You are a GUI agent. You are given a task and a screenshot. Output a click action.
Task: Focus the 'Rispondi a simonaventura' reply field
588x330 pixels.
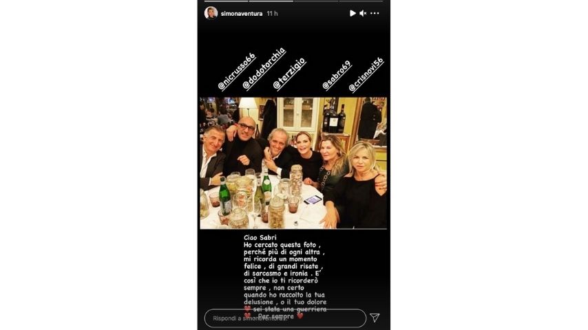pos(285,318)
